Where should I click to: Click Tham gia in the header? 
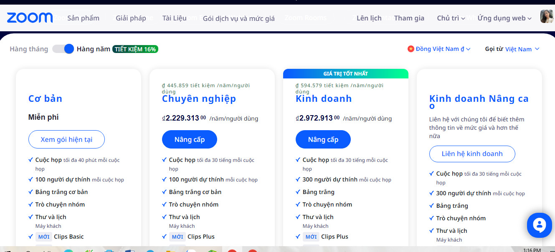point(409,18)
